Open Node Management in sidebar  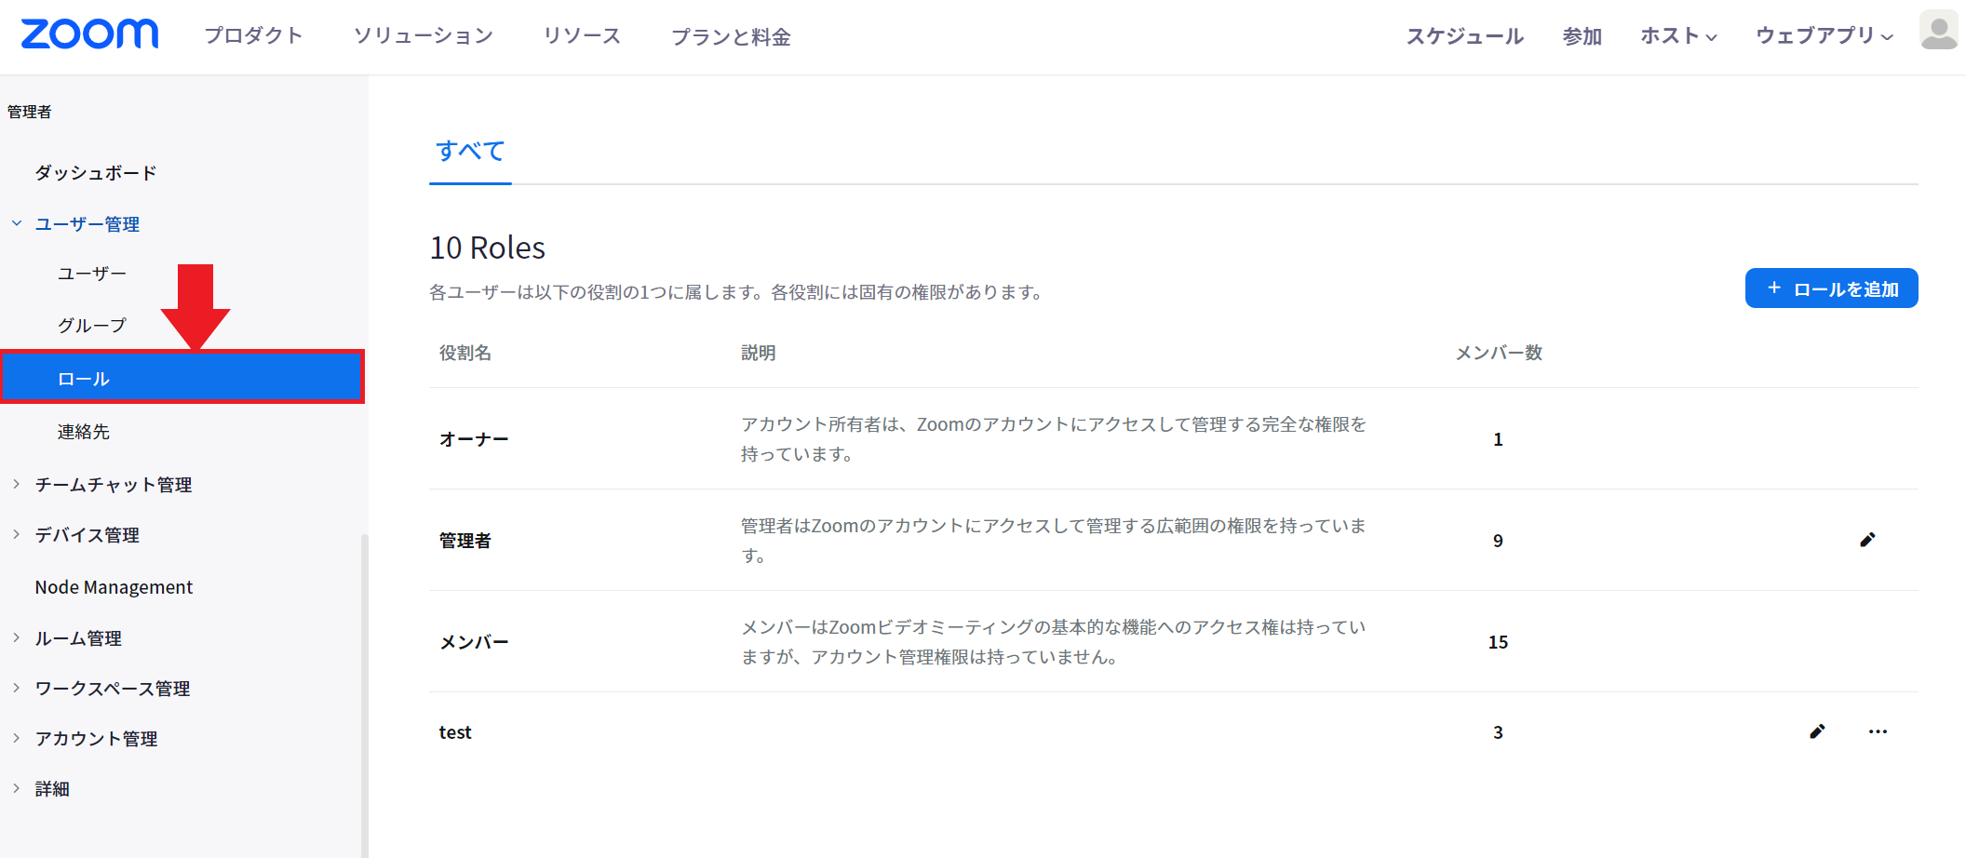tap(114, 587)
